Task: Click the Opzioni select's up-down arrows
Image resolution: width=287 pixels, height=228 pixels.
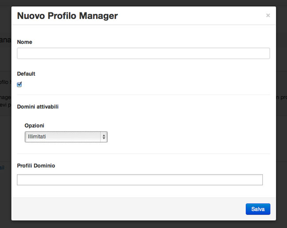Action: point(104,137)
